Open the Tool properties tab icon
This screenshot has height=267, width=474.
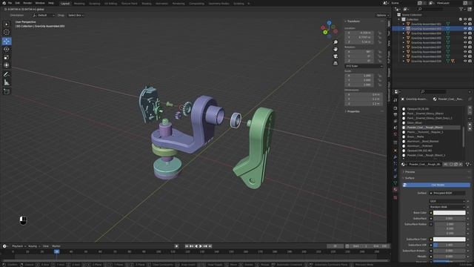pyautogui.click(x=395, y=100)
